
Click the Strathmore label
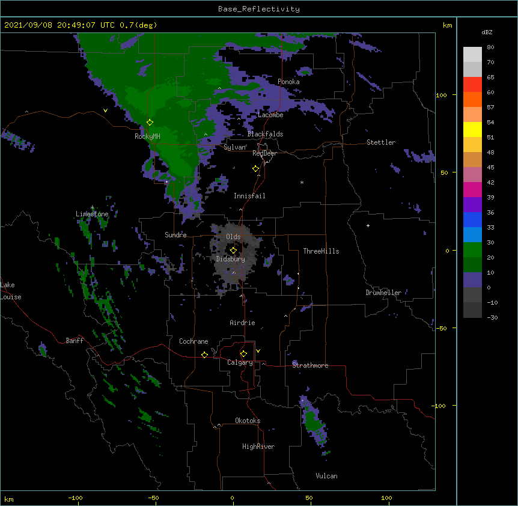tap(310, 365)
